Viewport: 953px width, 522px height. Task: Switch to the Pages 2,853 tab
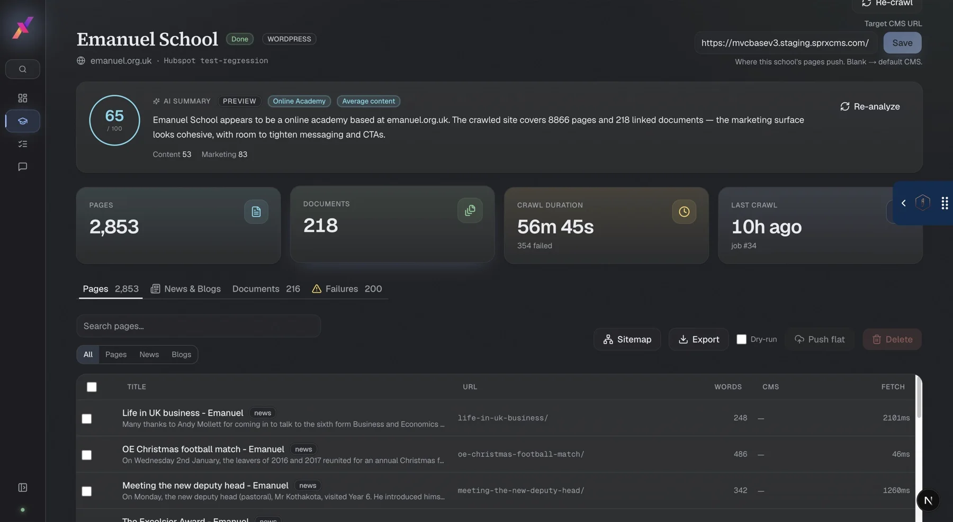coord(111,289)
